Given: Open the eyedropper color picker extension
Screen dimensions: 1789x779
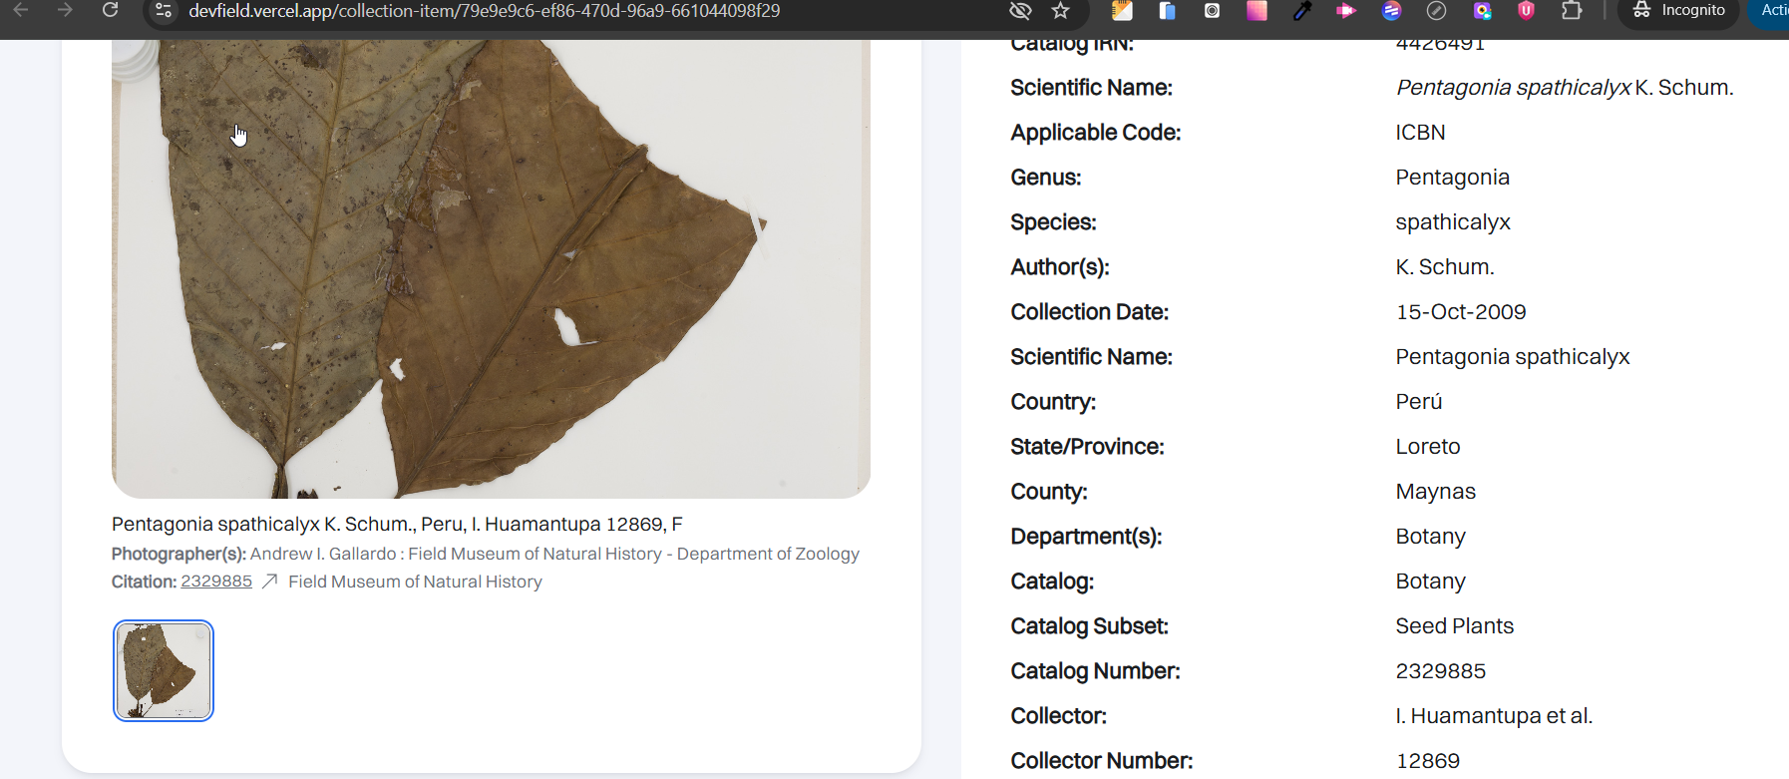Looking at the screenshot, I should pos(1301,11).
